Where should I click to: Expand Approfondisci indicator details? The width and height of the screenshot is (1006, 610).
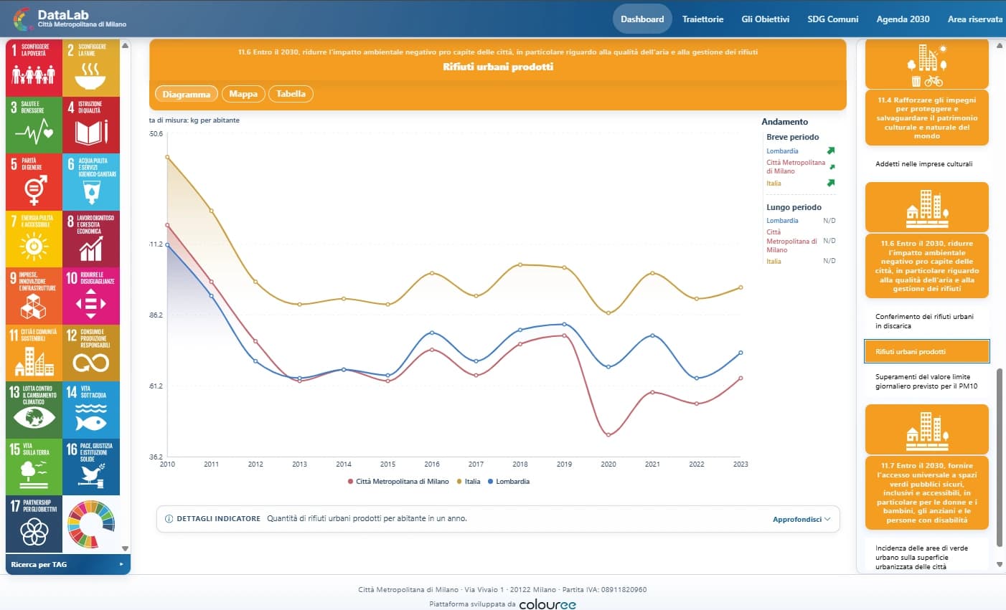coord(801,519)
